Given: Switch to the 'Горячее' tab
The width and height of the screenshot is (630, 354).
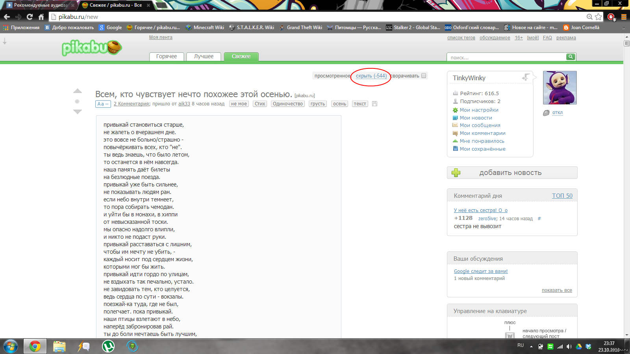Looking at the screenshot, I should [167, 57].
